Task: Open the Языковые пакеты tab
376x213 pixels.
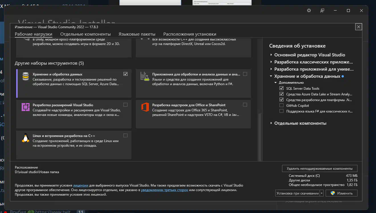Action: click(x=137, y=34)
